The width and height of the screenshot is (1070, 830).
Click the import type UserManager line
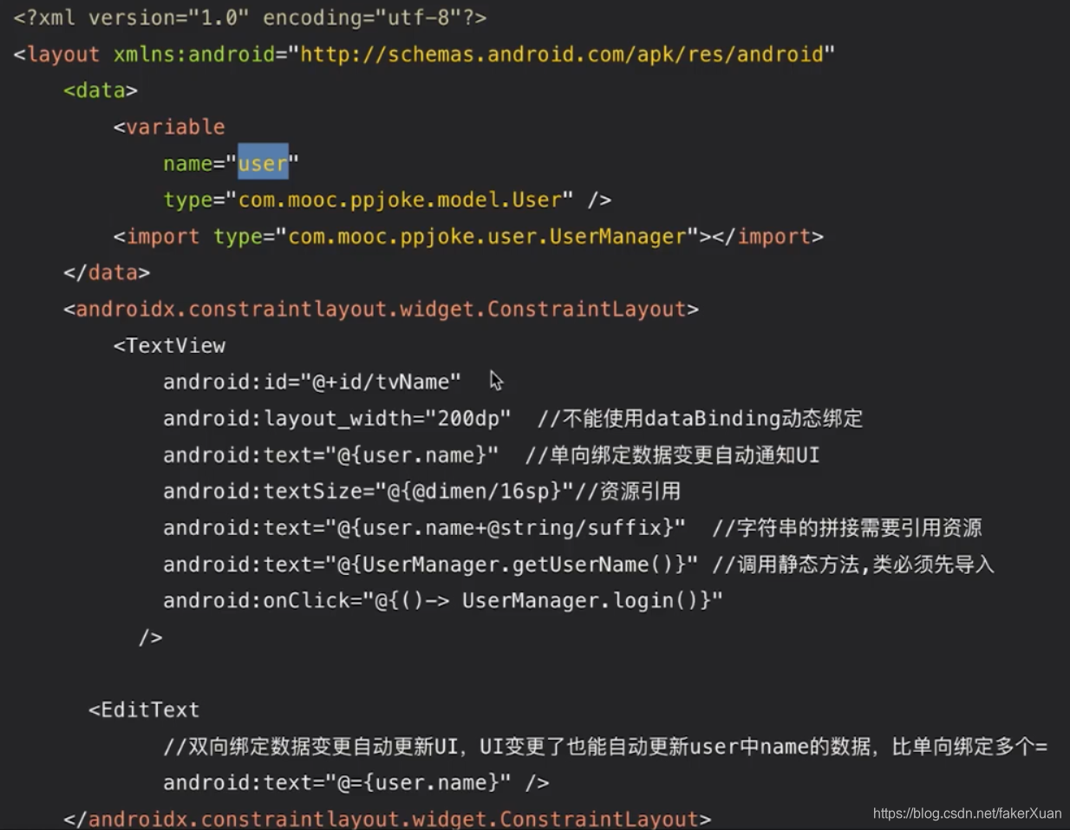468,236
